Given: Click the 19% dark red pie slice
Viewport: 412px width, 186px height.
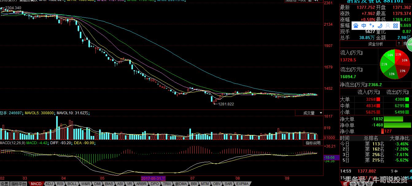Looking at the screenshot, I should [x=402, y=71].
